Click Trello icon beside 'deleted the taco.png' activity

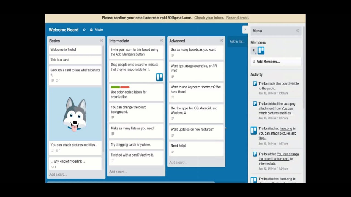[255, 104]
